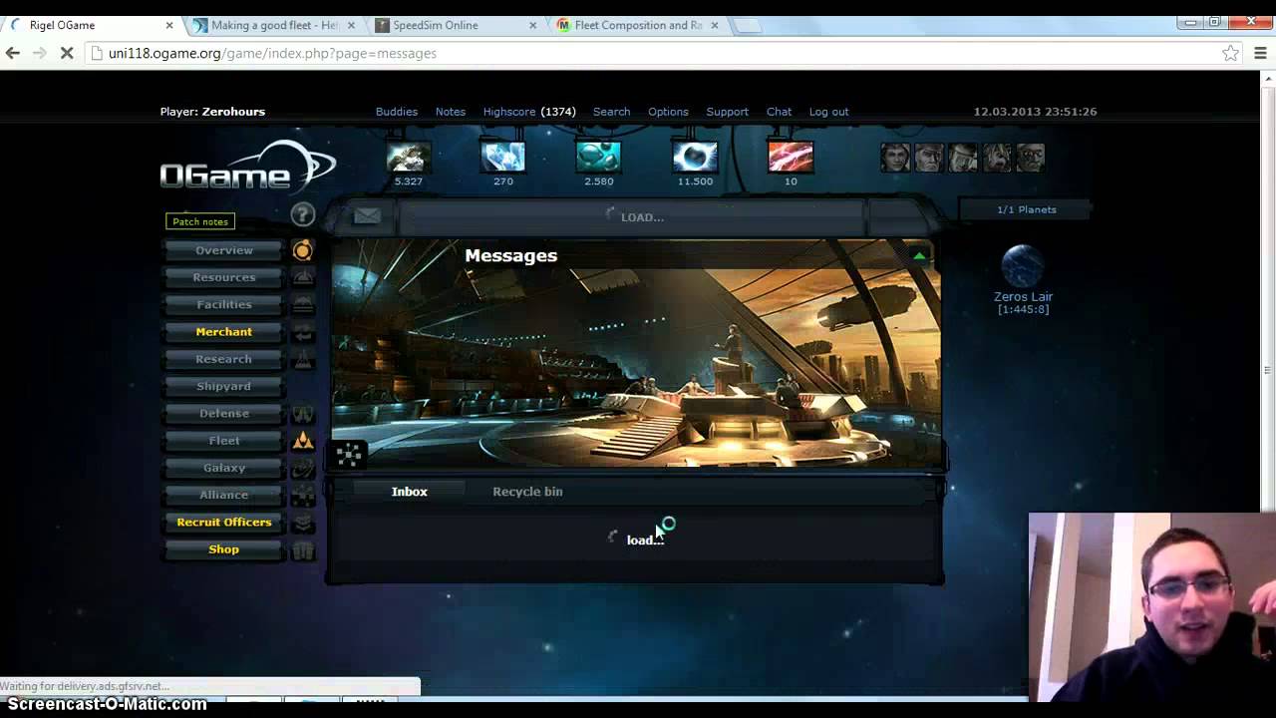The image size is (1276, 718).
Task: Open the Galaxy menu
Action: (x=224, y=468)
